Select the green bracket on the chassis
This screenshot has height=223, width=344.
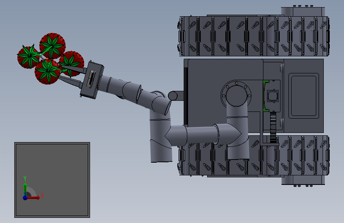265,96
